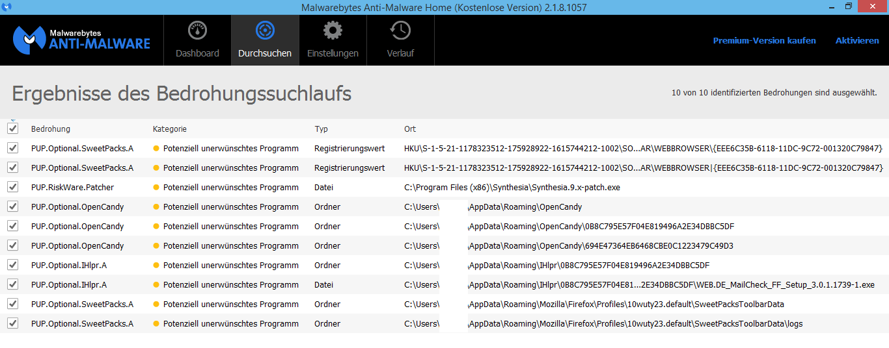Click the Synthesia.9.x-patch.exe file path
Viewport: 889px width, 348px height.
pyautogui.click(x=512, y=188)
